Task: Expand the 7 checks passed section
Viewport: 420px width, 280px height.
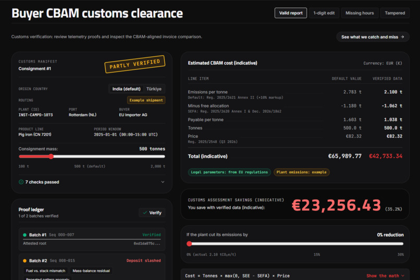Action: (92, 182)
